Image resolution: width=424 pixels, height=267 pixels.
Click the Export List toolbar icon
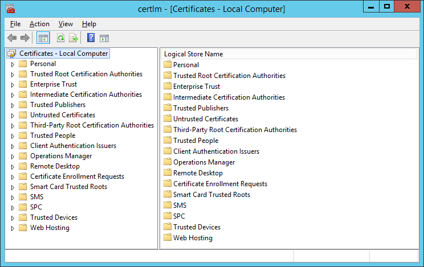[x=73, y=38]
